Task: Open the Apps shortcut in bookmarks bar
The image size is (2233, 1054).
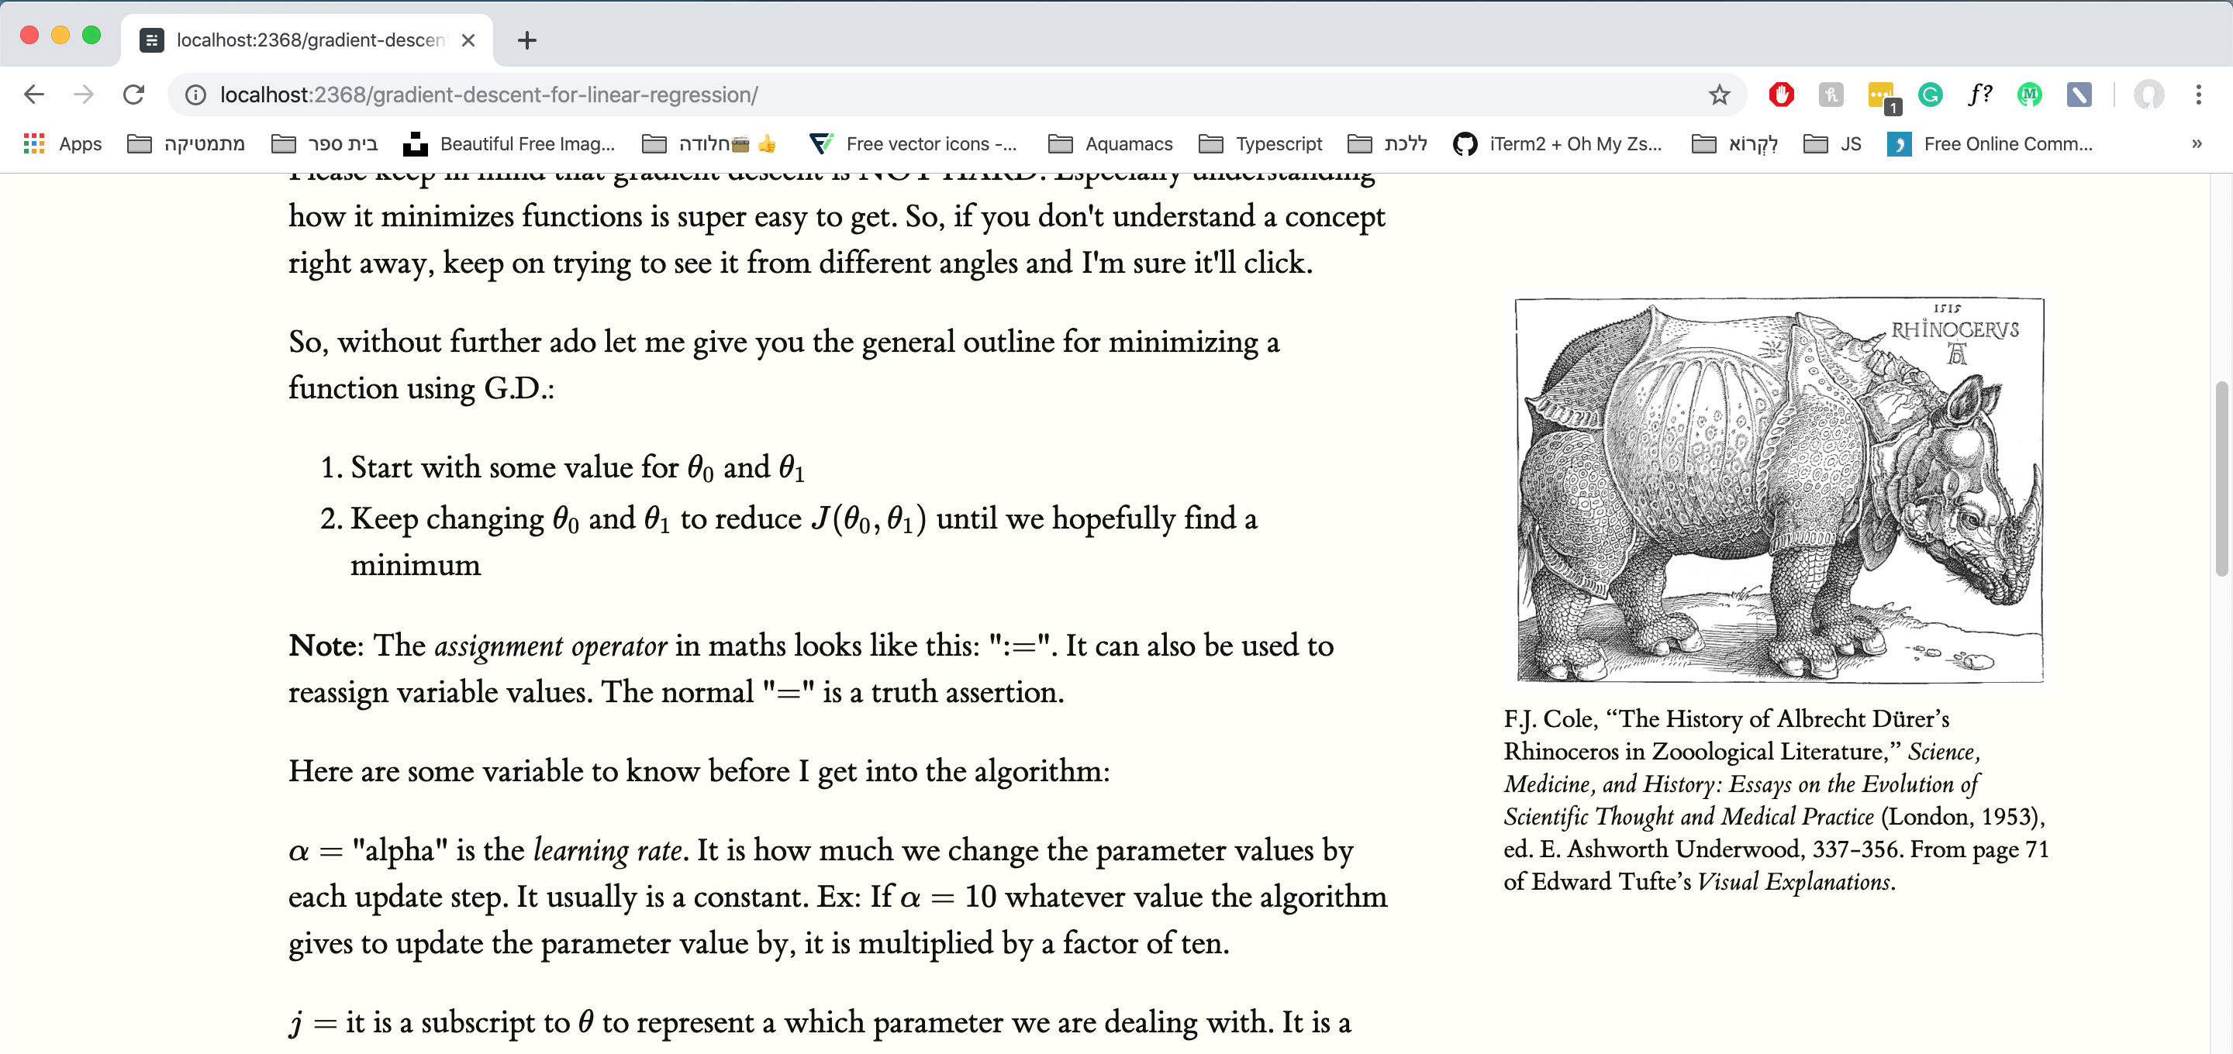Action: click(x=62, y=144)
